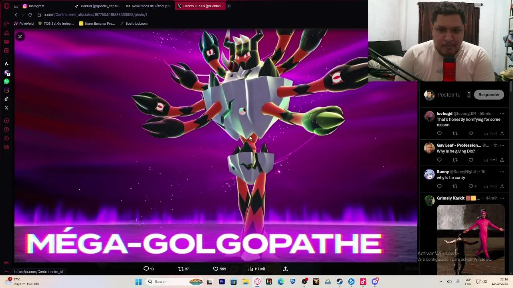513x288 pixels.
Task: Click the taskbar Buscar search box
Action: 175,282
